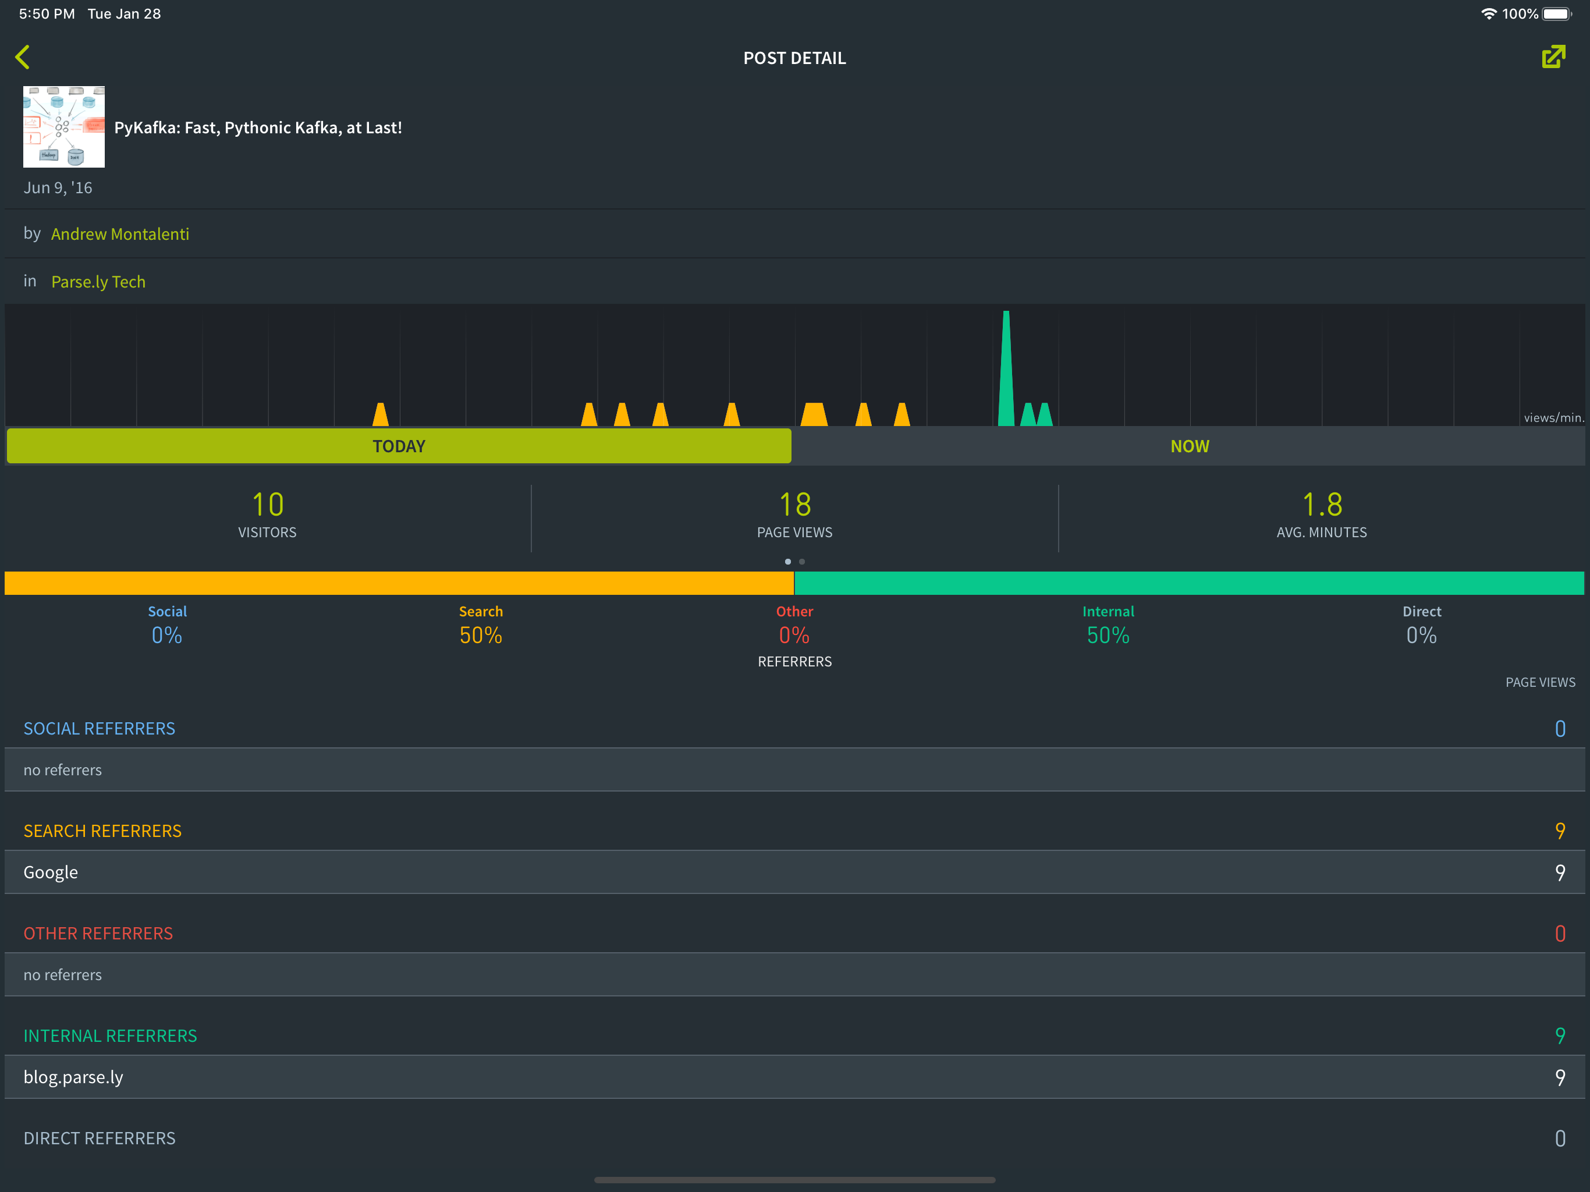1590x1192 pixels.
Task: Tap the post title PyKafka: Fast, Pythonic Kafka
Action: (258, 127)
